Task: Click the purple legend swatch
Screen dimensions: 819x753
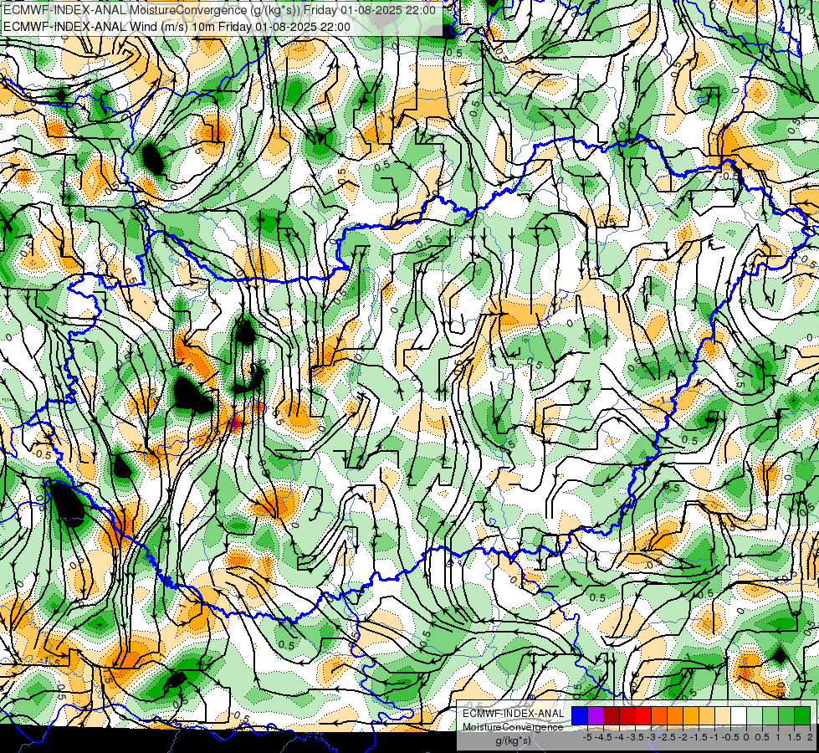Action: coord(596,716)
